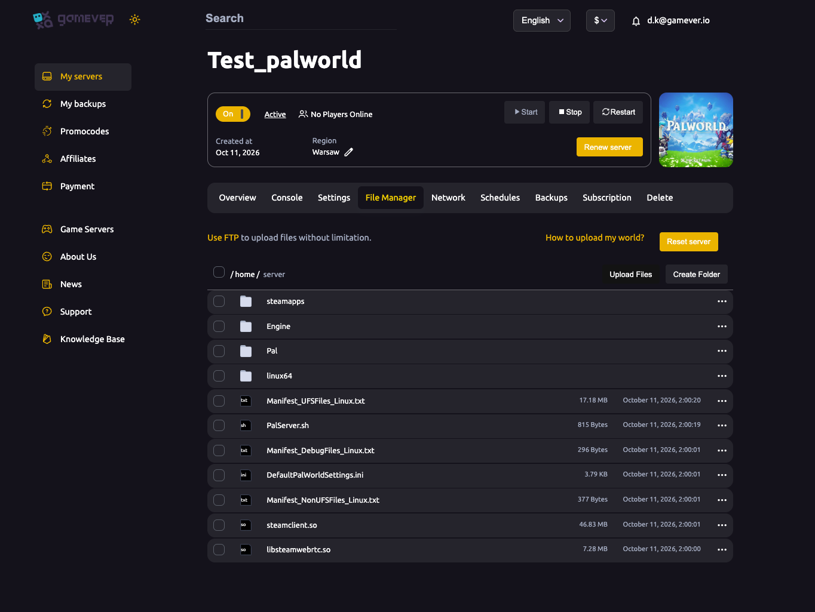Toggle the server On switch
815x612 pixels.
pyautogui.click(x=233, y=114)
